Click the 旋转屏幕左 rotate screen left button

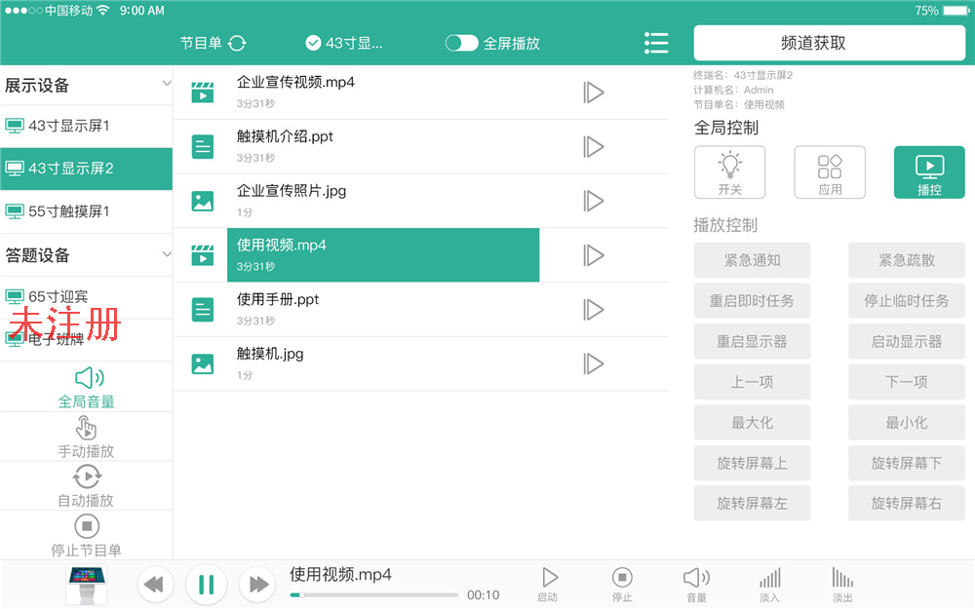pyautogui.click(x=752, y=503)
